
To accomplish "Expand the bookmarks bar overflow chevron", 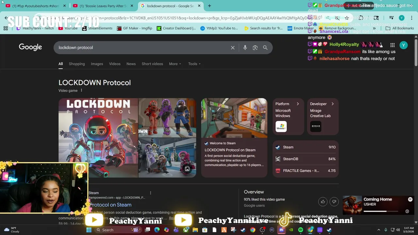I will tap(374, 28).
